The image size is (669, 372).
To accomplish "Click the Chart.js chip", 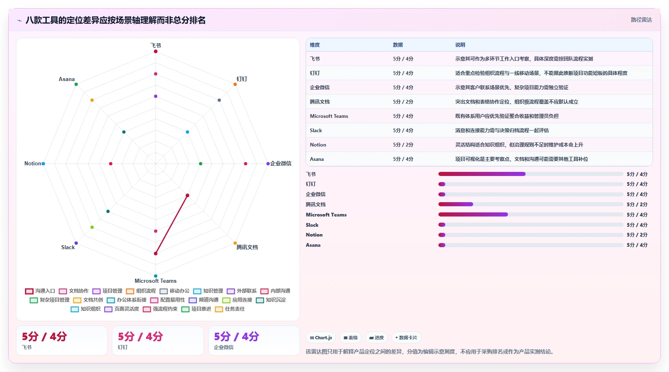I will [x=321, y=338].
